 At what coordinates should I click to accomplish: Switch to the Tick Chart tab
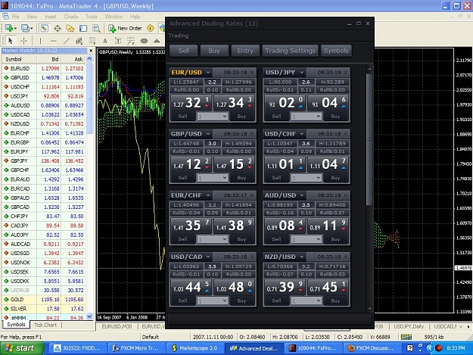click(x=45, y=325)
